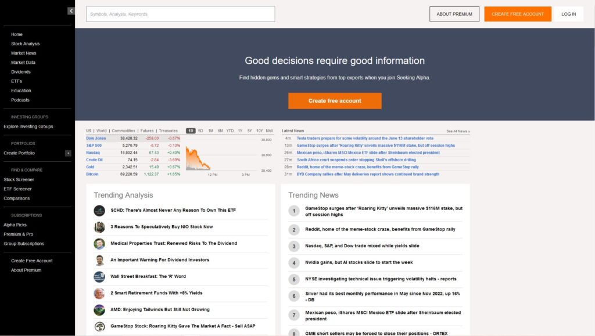595x336 pixels.
Task: Open the Bitcoin quote link
Action: 92,174
